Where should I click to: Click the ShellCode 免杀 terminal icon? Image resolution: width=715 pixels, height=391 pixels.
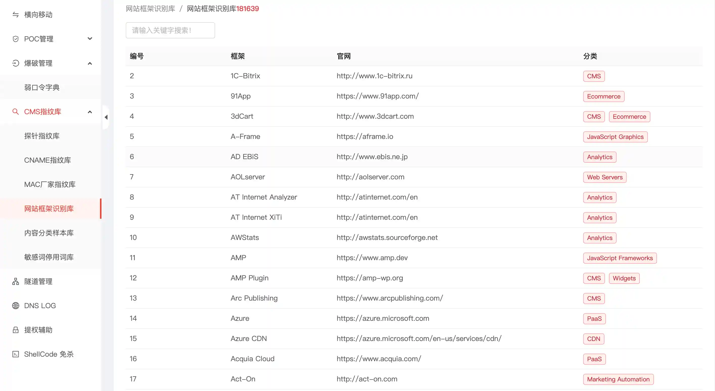click(16, 354)
